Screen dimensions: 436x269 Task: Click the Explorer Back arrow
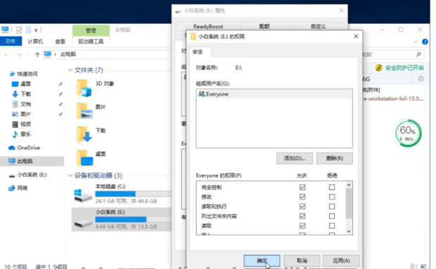(6, 54)
